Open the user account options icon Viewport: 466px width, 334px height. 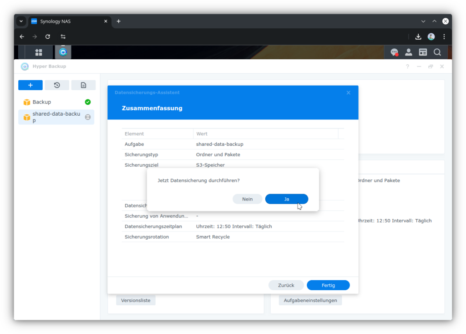pyautogui.click(x=409, y=52)
